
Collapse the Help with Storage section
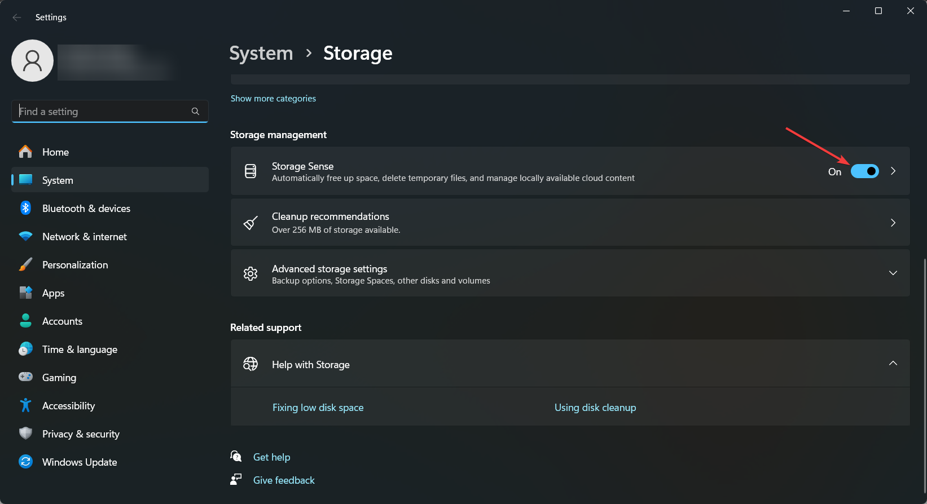pyautogui.click(x=893, y=363)
